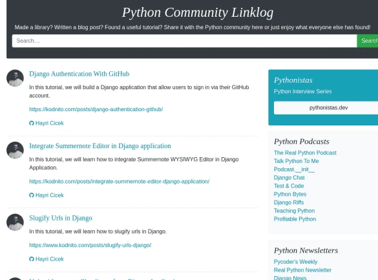This screenshot has width=378, height=280.
Task: Click the Python Interview Series subtitle
Action: 303,91
